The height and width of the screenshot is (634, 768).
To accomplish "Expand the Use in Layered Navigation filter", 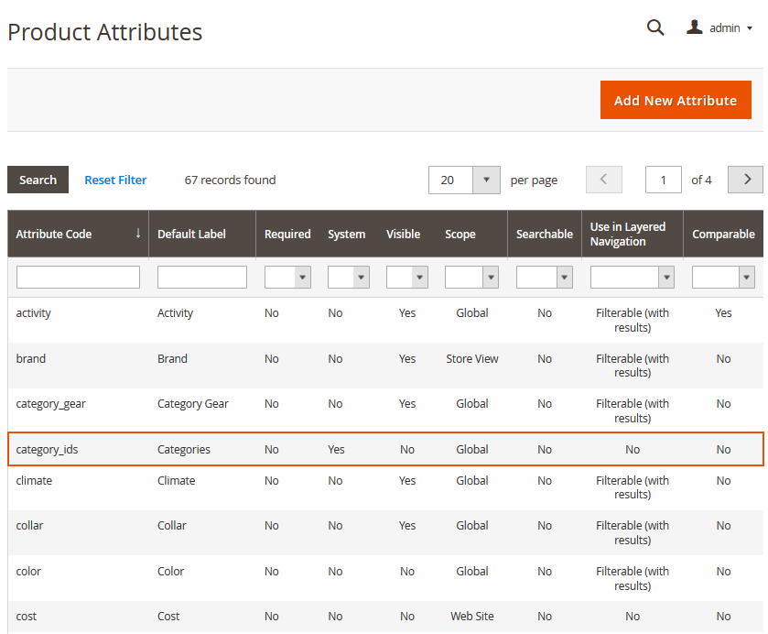I will [x=632, y=278].
